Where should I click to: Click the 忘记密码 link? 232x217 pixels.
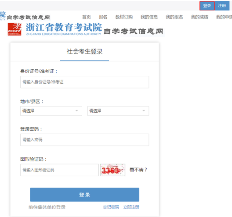pos(111,207)
